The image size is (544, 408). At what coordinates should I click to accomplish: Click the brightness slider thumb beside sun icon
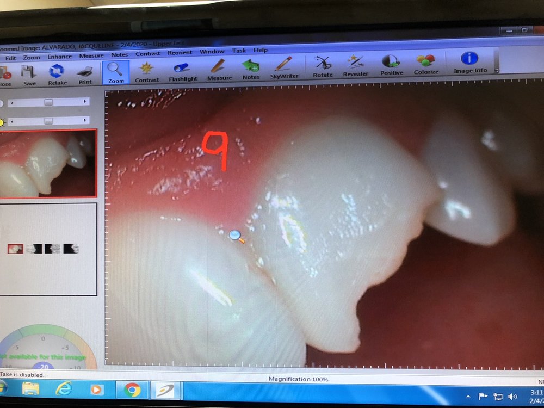coord(48,121)
